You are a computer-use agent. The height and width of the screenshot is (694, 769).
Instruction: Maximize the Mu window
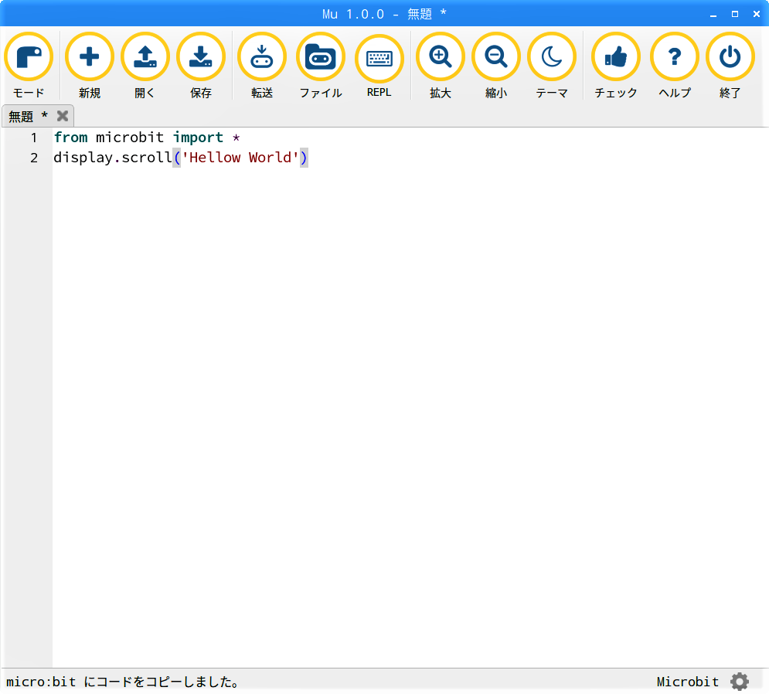point(735,14)
